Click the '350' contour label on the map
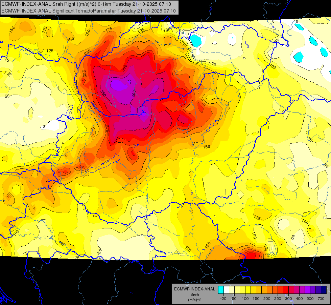 point(103,93)
